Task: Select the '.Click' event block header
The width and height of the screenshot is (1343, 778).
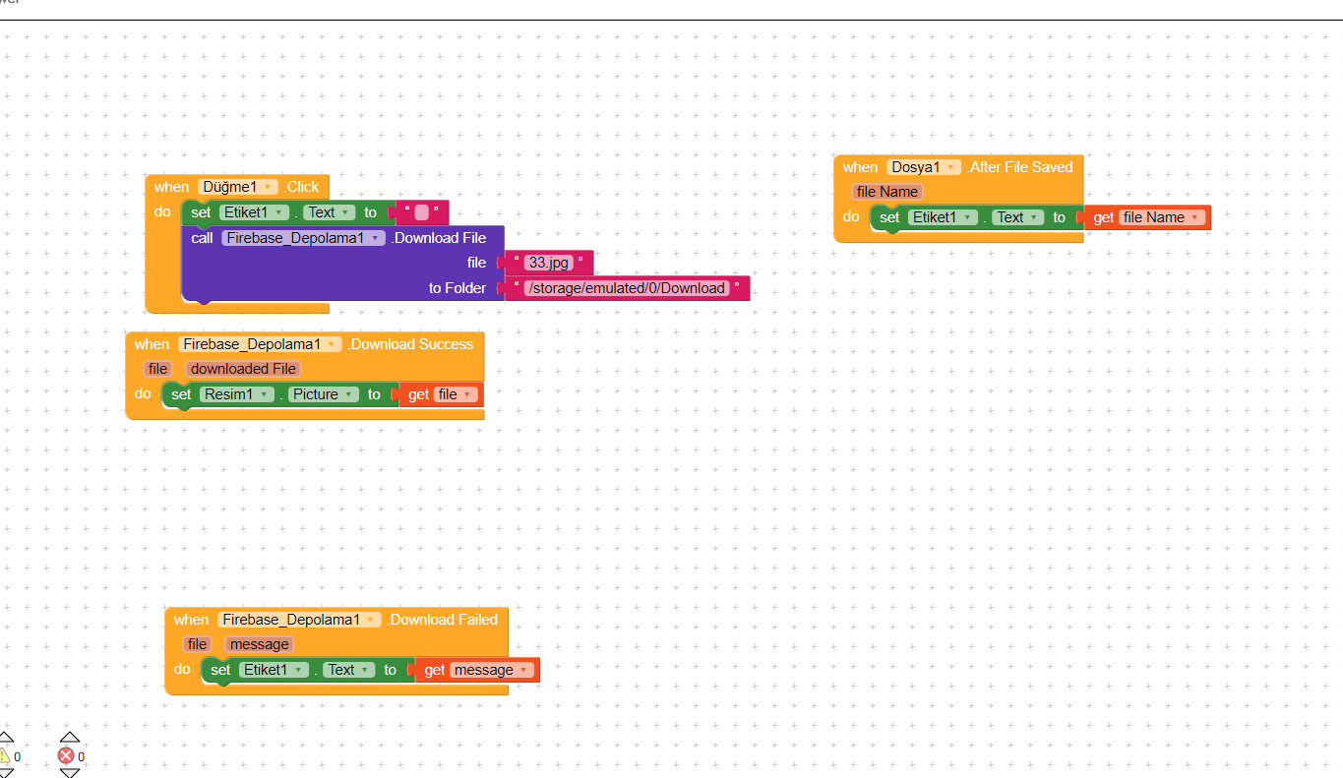Action: (302, 187)
